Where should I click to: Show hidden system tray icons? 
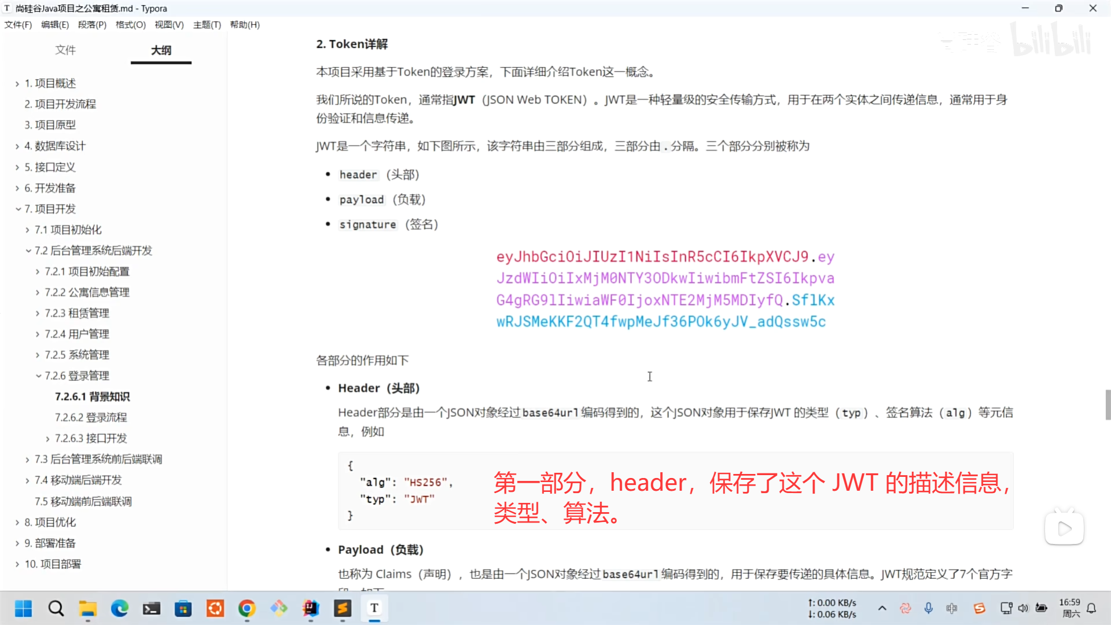pos(882,608)
